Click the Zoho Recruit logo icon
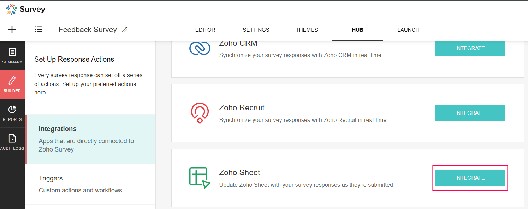528x209 pixels. click(x=200, y=113)
